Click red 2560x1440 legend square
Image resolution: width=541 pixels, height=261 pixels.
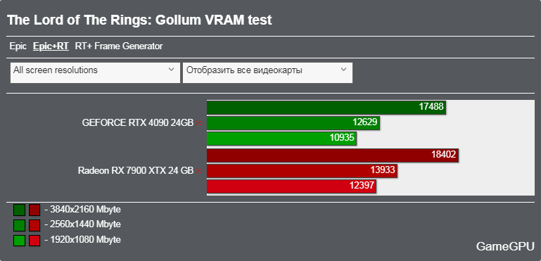tap(34, 225)
